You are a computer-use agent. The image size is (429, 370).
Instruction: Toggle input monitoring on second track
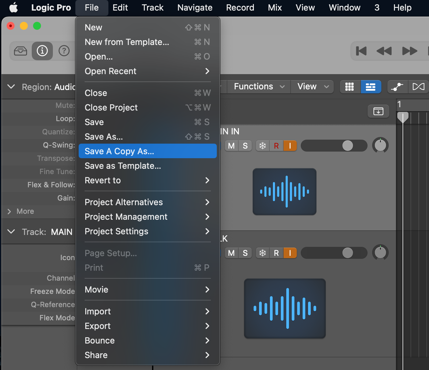coord(290,253)
